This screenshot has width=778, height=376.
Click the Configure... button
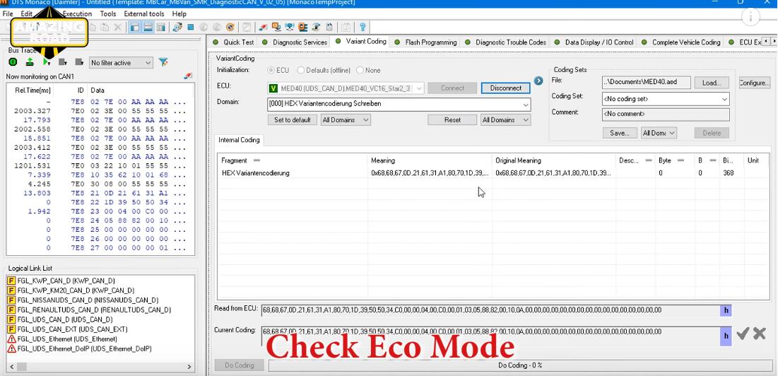point(754,83)
